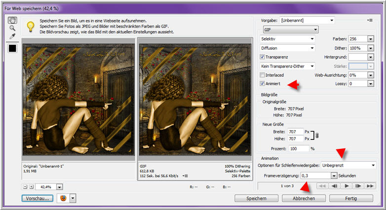Open the preset options flyout menu icon
This screenshot has height=210, width=386.
[x=370, y=20]
